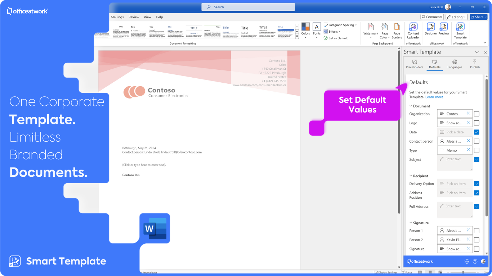This screenshot has width=492, height=276.
Task: Open the Effects dropdown
Action: 332,32
